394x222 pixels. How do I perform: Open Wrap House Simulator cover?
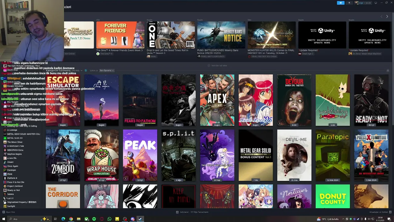(x=102, y=155)
